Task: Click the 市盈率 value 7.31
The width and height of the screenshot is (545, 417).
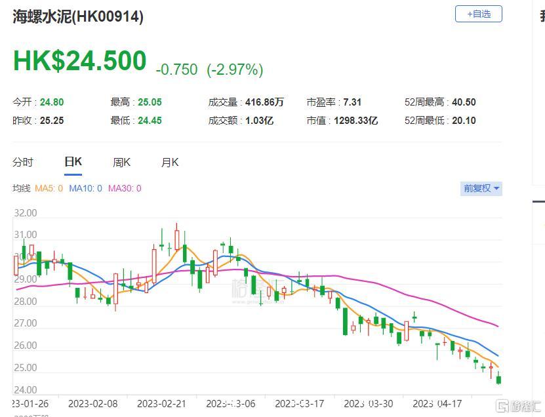Action: 352,102
